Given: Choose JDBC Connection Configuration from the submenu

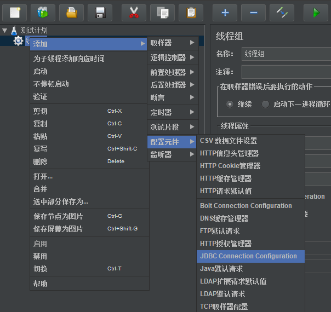Looking at the screenshot, I should pyautogui.click(x=248, y=256).
